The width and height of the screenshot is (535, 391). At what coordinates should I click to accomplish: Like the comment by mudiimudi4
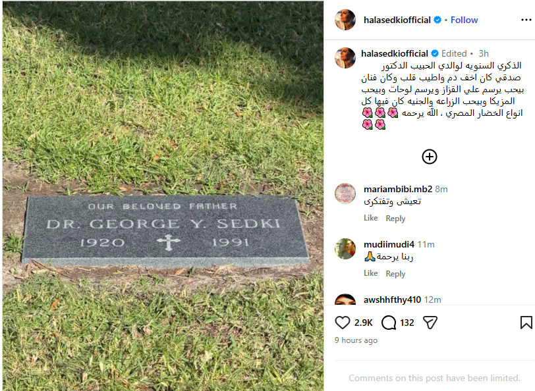[x=370, y=273]
